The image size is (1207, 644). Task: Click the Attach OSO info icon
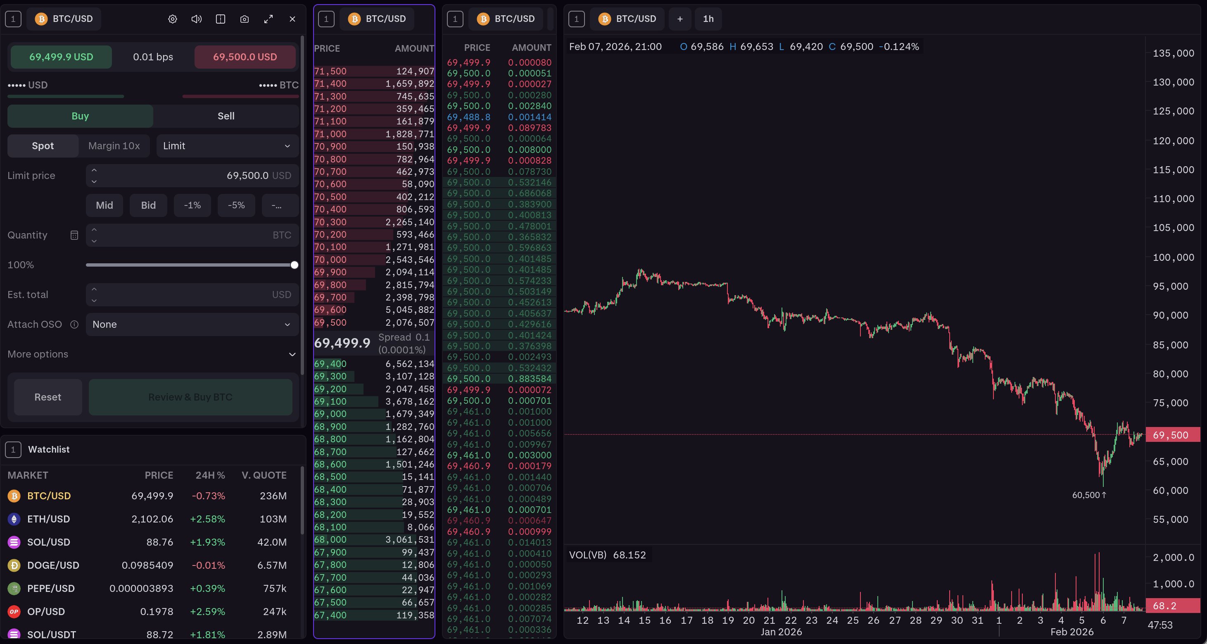pos(74,324)
